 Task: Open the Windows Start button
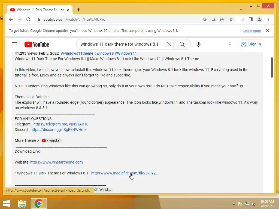[7, 204]
